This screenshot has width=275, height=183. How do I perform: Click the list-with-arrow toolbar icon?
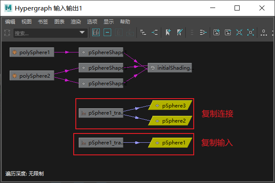pos(203,32)
